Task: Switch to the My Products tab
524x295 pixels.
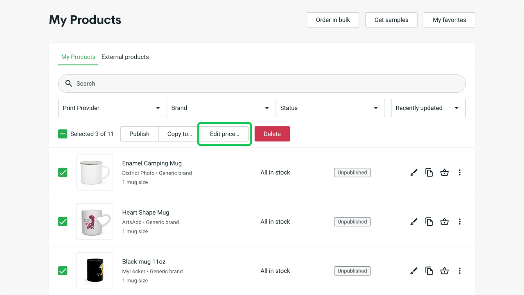Action: click(78, 57)
